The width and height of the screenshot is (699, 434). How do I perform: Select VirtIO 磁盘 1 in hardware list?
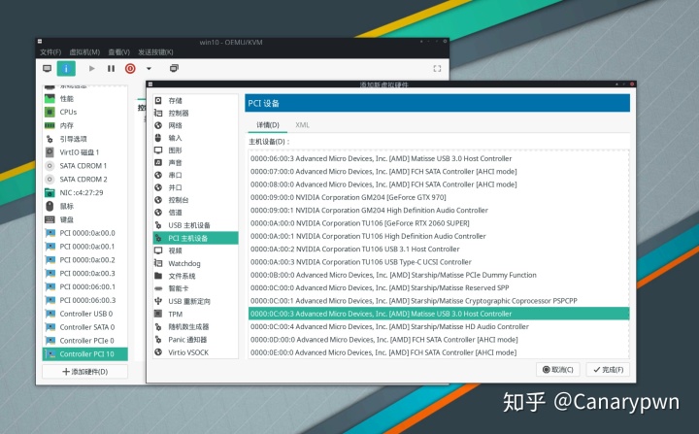coord(84,152)
